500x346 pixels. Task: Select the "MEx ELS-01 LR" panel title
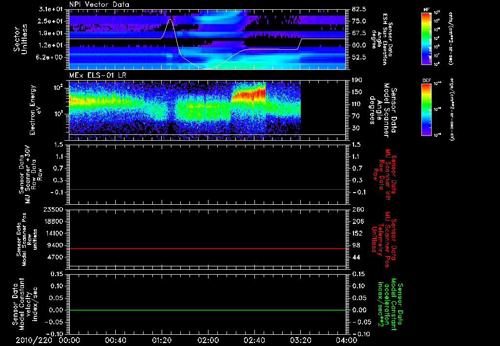97,75
